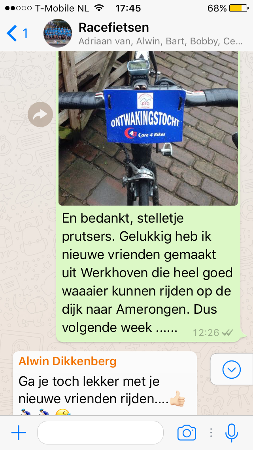
Task: Tap the microphone voice message icon
Action: (x=232, y=433)
